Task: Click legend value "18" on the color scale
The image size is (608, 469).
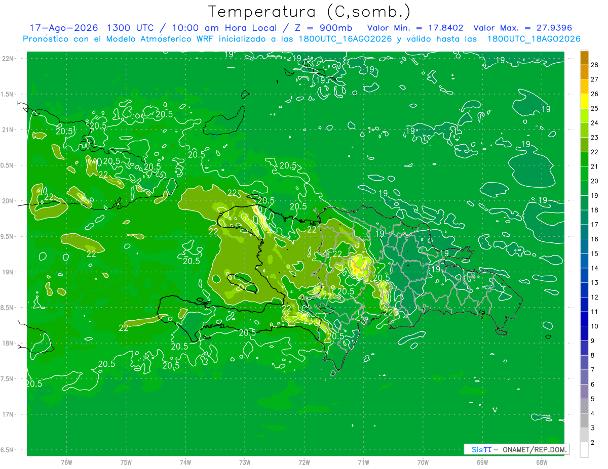Action: pyautogui.click(x=595, y=210)
